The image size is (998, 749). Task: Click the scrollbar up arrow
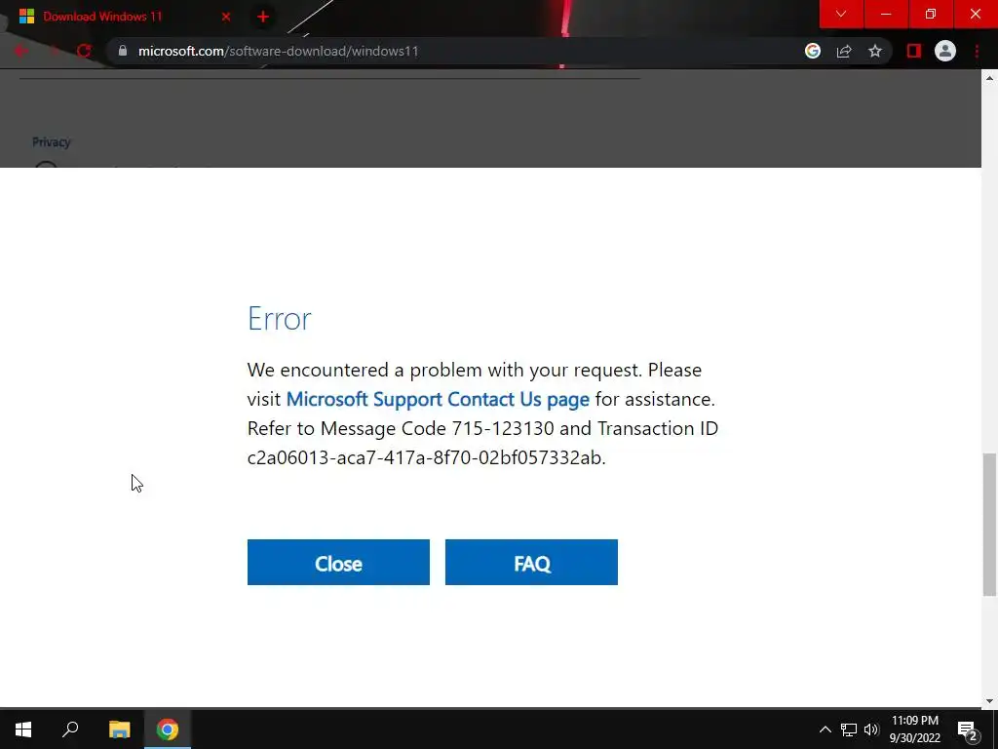[989, 78]
